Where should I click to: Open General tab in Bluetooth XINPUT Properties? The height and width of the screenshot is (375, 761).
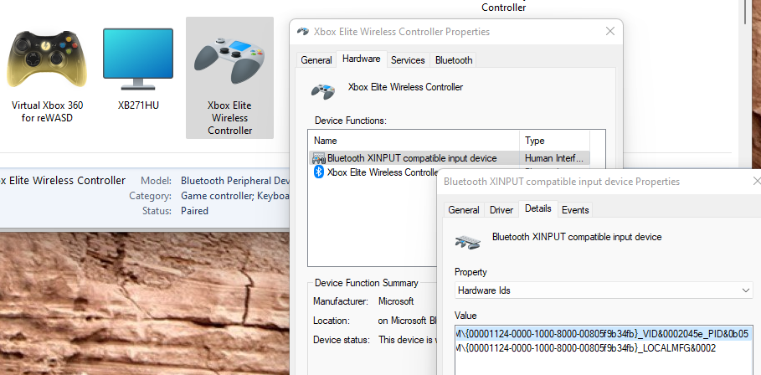pyautogui.click(x=464, y=210)
